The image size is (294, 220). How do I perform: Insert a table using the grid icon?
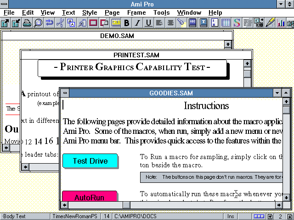[226, 22]
